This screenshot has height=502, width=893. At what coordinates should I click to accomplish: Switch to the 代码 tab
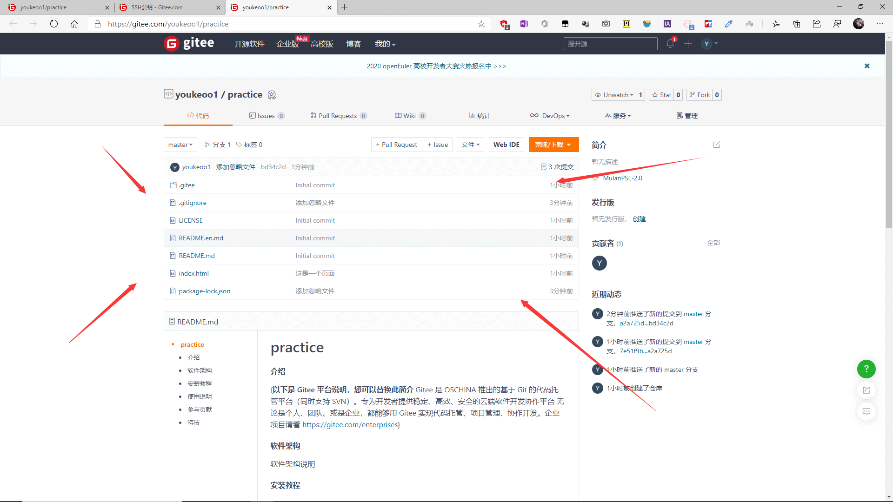[198, 116]
